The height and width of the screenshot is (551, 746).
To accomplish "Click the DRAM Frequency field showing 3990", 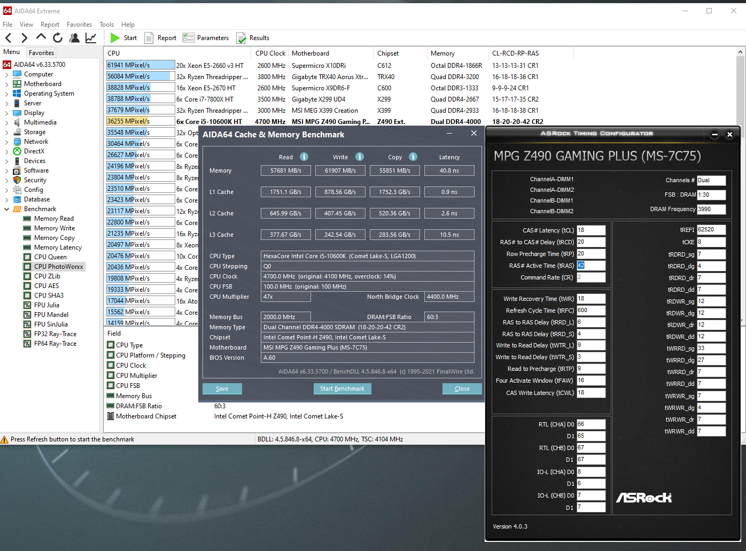I will point(711,209).
